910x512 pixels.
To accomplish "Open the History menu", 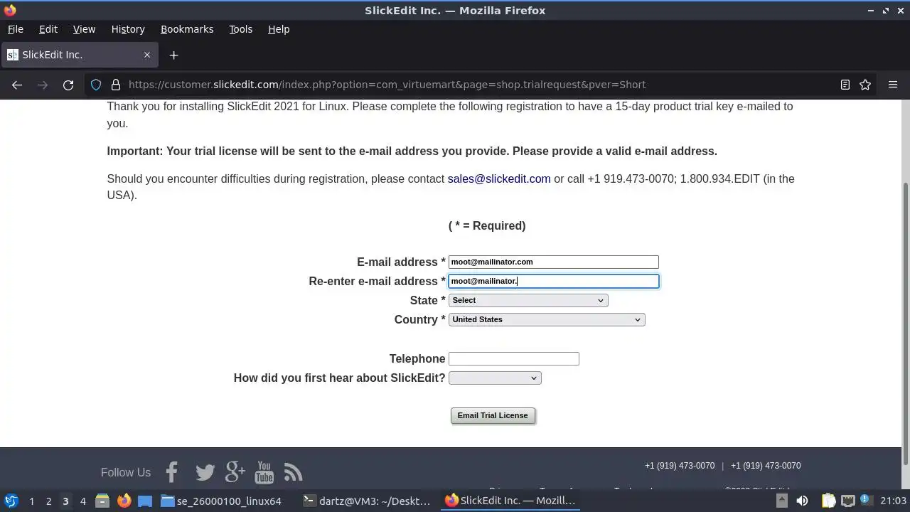I will (x=128, y=29).
